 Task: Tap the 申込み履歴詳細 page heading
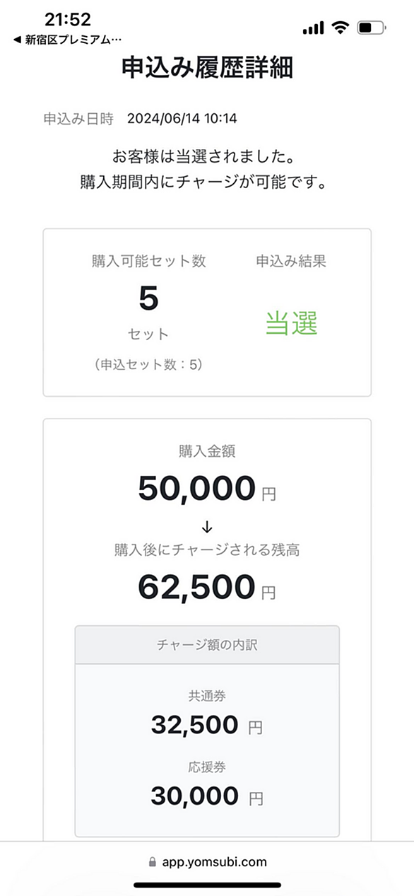click(207, 67)
